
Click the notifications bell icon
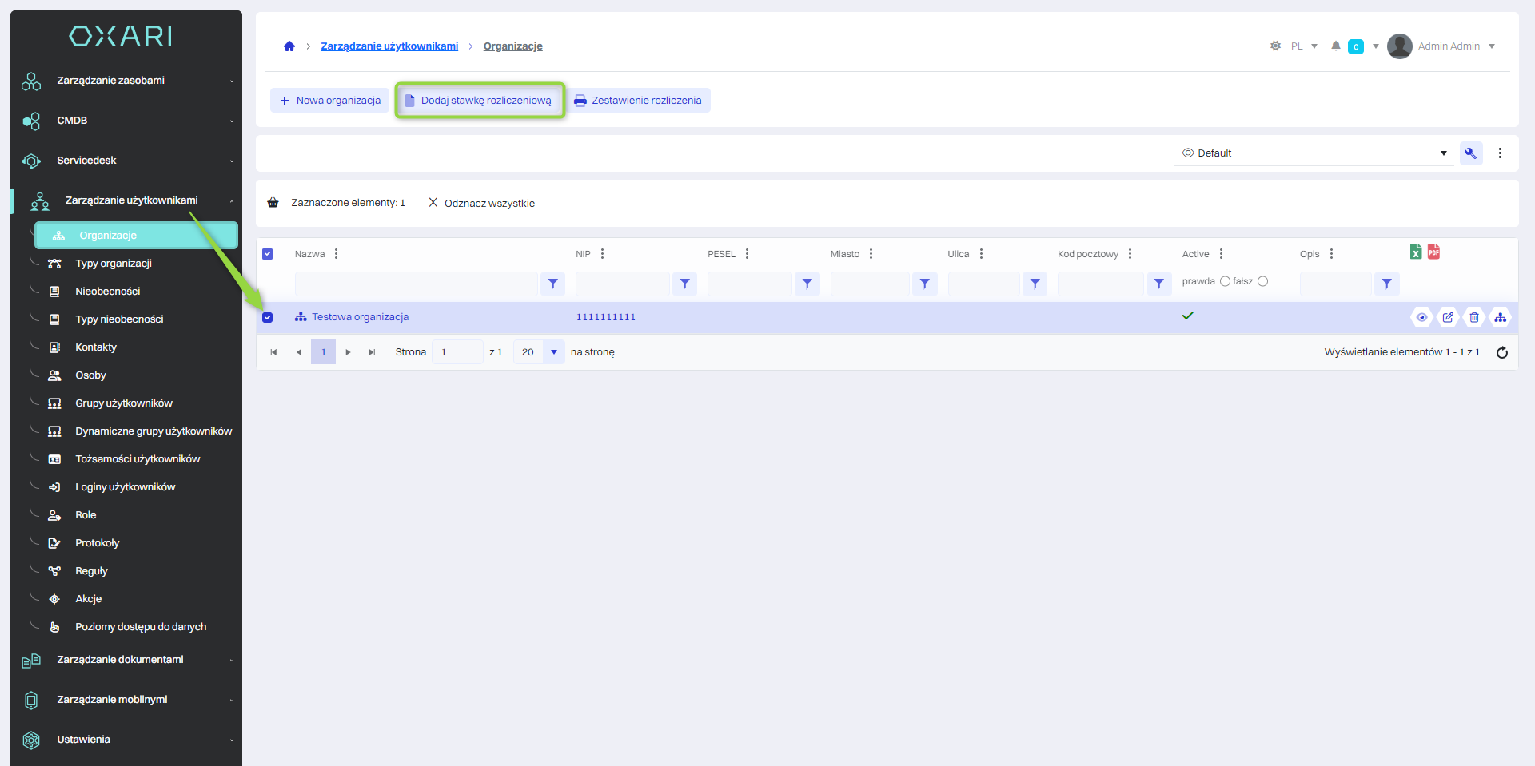click(x=1335, y=46)
